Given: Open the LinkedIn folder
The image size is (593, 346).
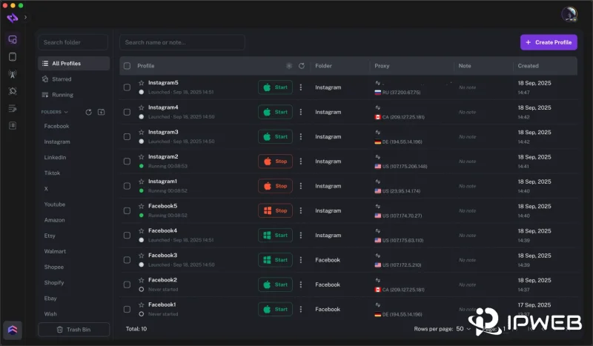Looking at the screenshot, I should (x=55, y=157).
